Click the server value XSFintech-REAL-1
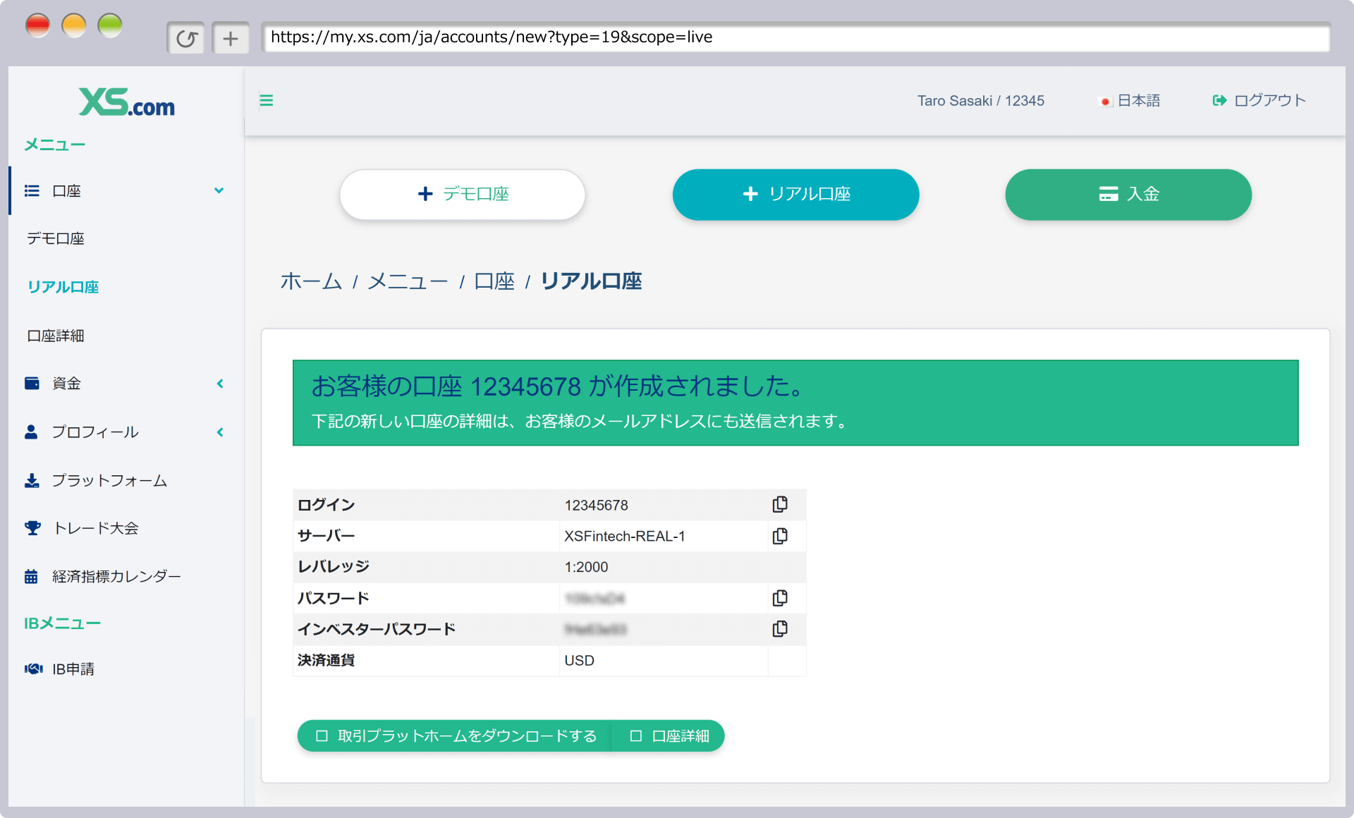The width and height of the screenshot is (1354, 818). pyautogui.click(x=625, y=536)
